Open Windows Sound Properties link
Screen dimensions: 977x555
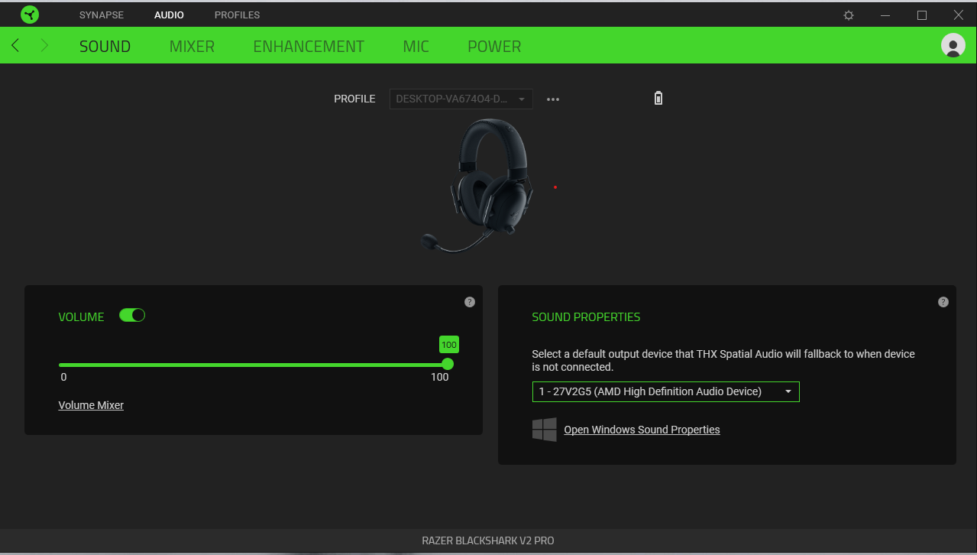click(642, 430)
